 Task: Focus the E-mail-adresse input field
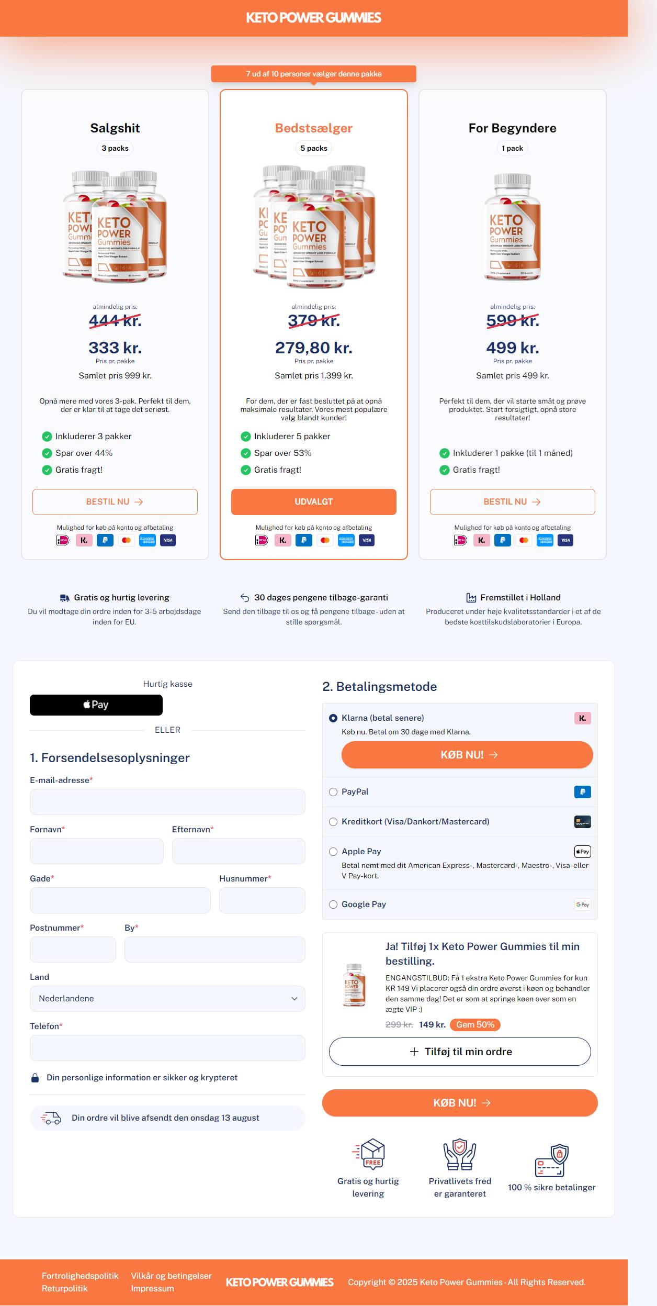167,802
